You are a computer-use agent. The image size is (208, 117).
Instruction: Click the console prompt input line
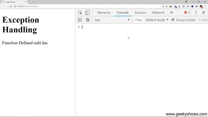[145, 27]
